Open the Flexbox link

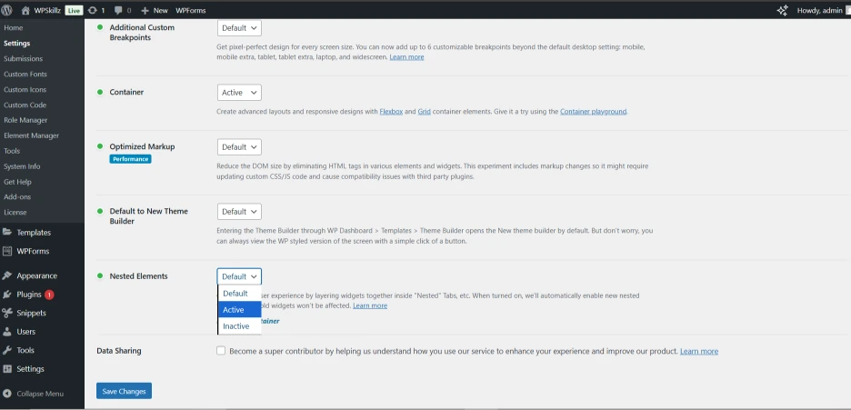(391, 112)
